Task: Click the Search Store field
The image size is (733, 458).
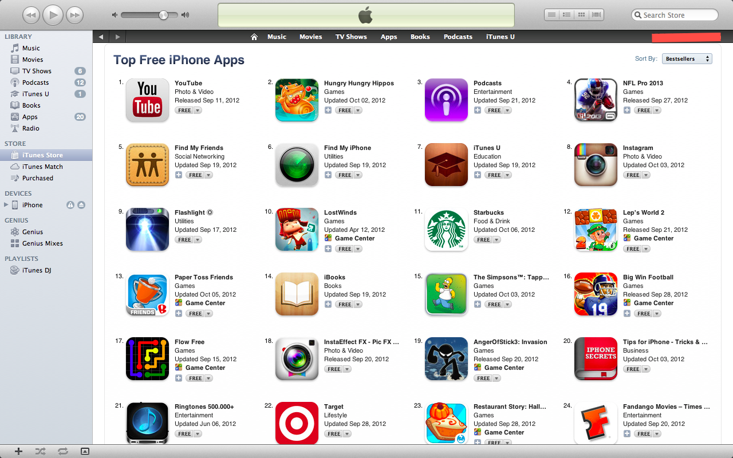Action: 675,15
